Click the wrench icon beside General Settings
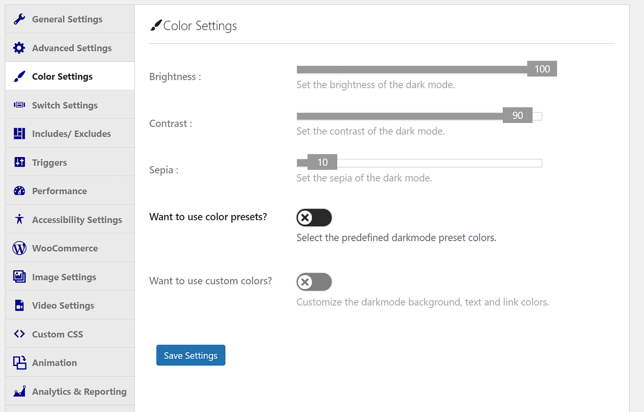 [19, 19]
